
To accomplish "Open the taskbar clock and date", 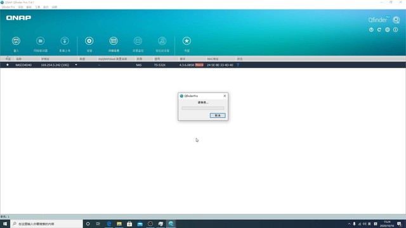I will point(387,224).
